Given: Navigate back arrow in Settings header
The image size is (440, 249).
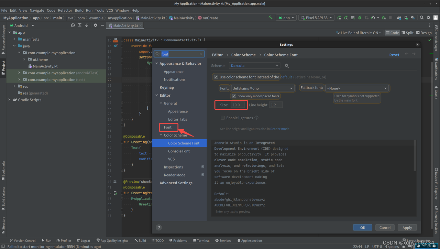Looking at the screenshot, I should (x=407, y=54).
